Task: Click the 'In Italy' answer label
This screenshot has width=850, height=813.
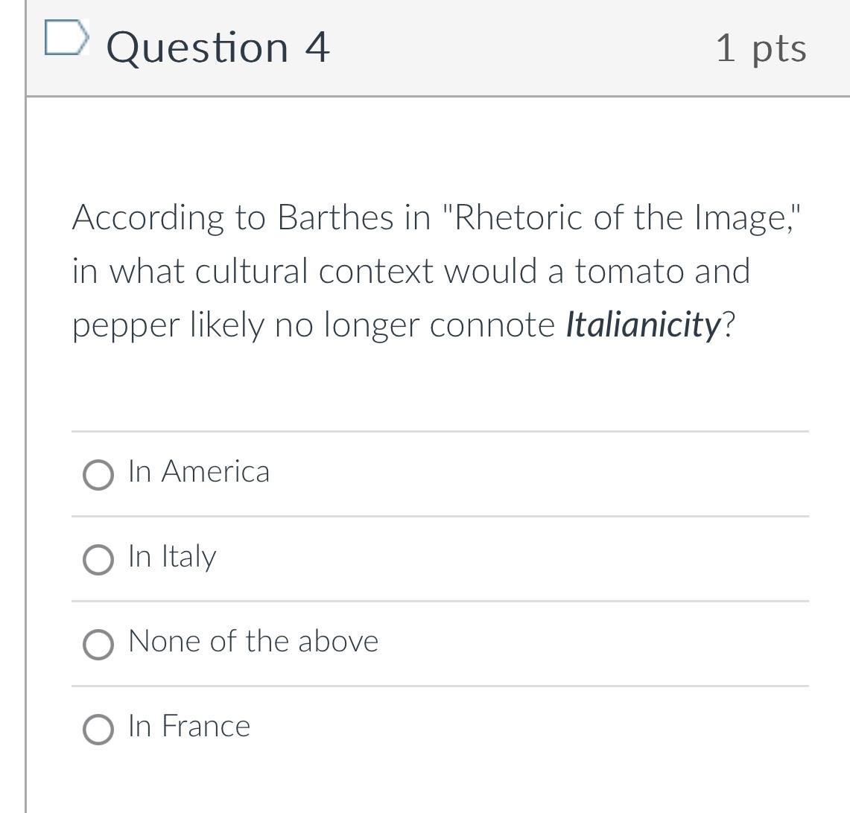Action: click(171, 557)
